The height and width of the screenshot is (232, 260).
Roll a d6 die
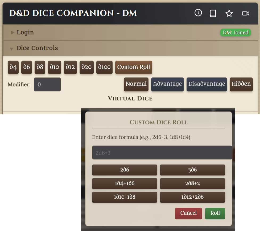tap(27, 67)
